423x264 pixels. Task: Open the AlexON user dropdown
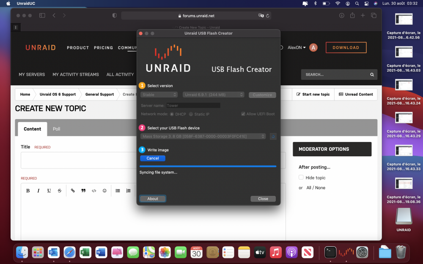(297, 47)
